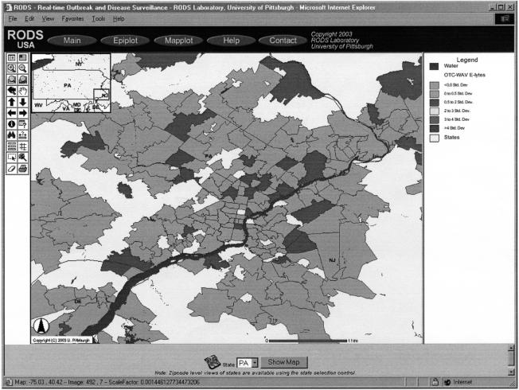This screenshot has height=390, width=519.
Task: Click the Map coordinates status bar text
Action: point(107,382)
